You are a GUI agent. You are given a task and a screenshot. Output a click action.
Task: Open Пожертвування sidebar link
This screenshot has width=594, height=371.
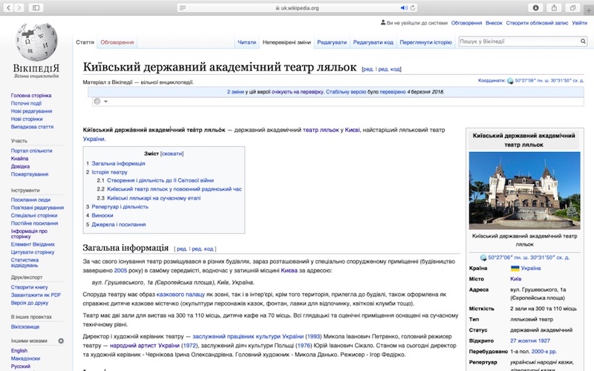30,174
